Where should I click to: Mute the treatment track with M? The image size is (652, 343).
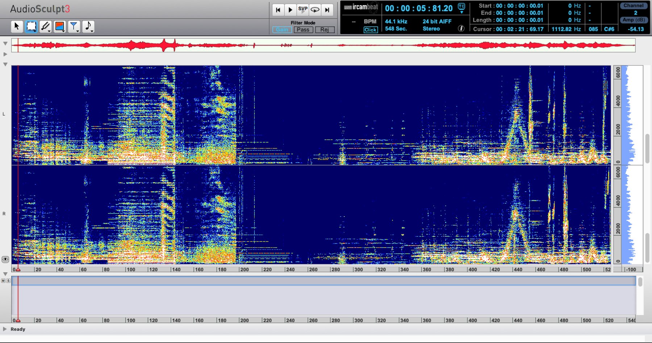(3, 281)
